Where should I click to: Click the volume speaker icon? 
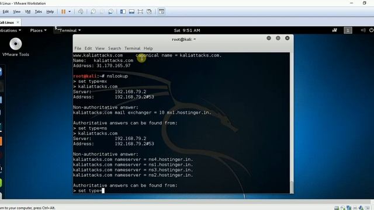coord(363,30)
